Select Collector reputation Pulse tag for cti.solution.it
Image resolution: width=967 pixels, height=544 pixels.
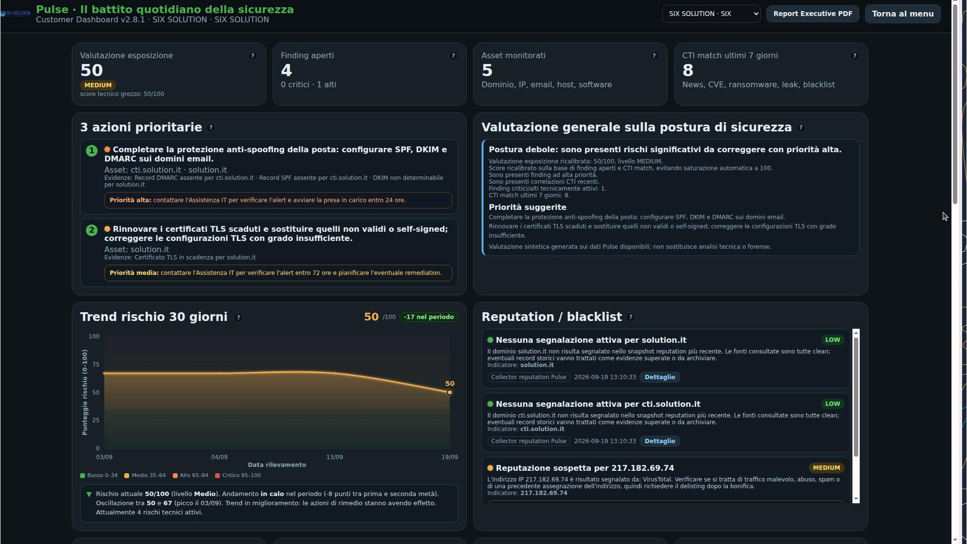click(x=529, y=441)
